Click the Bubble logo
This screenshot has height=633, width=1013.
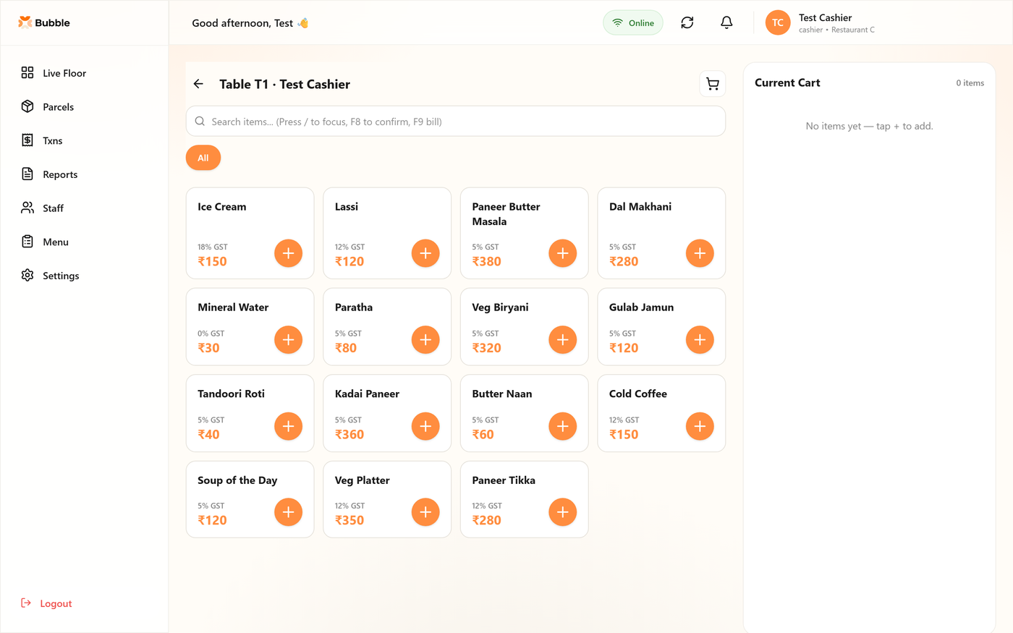(44, 22)
